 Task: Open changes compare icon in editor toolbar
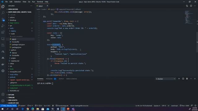click(187, 6)
